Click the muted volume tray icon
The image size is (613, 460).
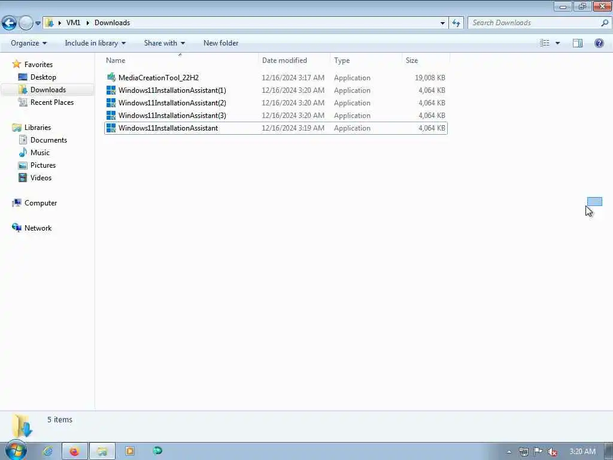552,452
